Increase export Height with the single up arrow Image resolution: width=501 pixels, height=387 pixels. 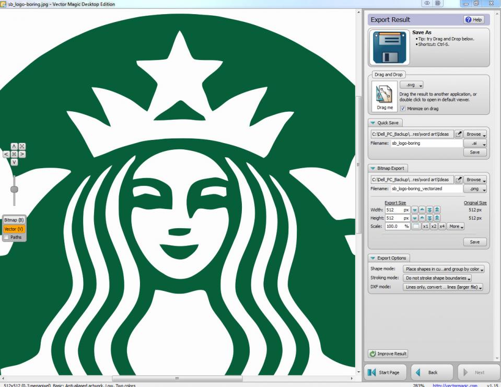(422, 218)
